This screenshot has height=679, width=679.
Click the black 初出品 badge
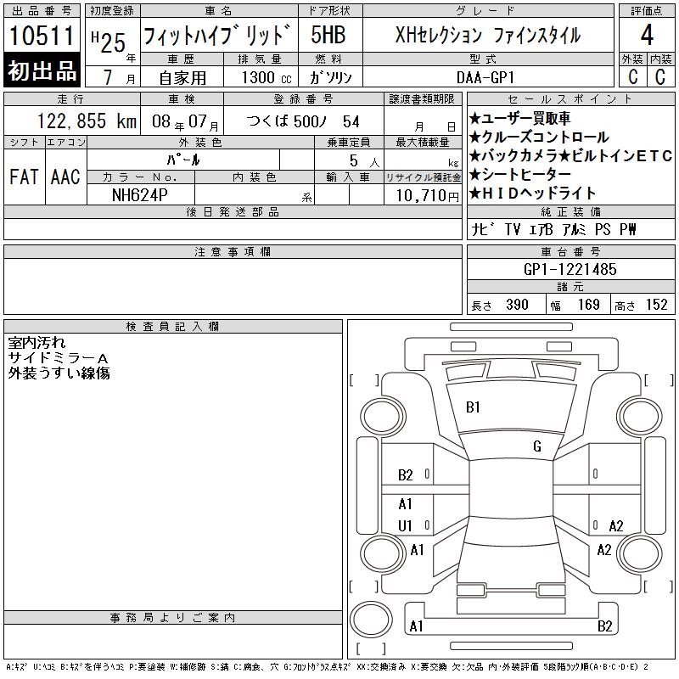[x=42, y=71]
